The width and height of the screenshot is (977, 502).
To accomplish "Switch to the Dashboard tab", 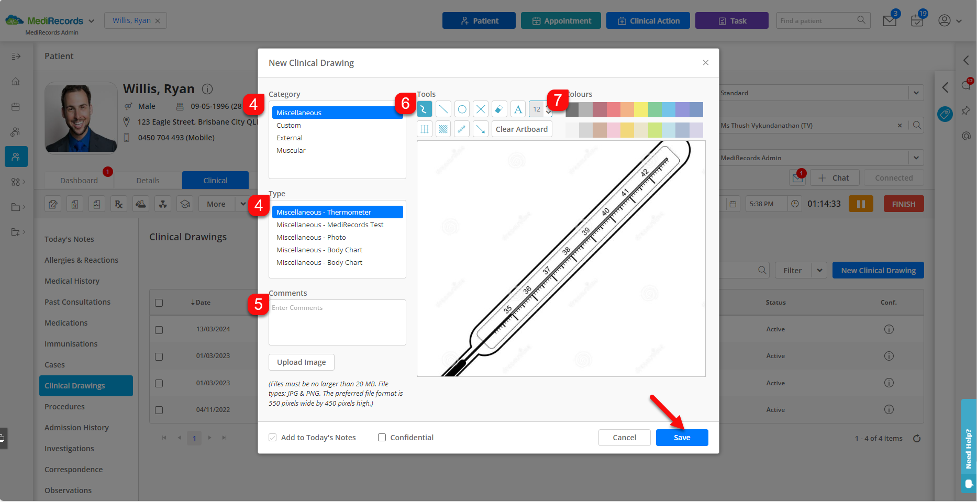I will click(x=79, y=180).
